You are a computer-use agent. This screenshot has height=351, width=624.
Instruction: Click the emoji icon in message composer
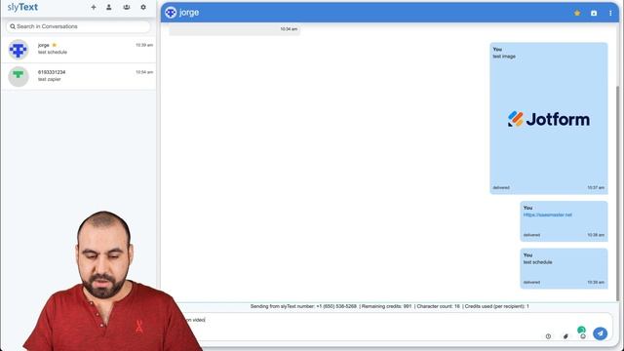click(x=583, y=336)
